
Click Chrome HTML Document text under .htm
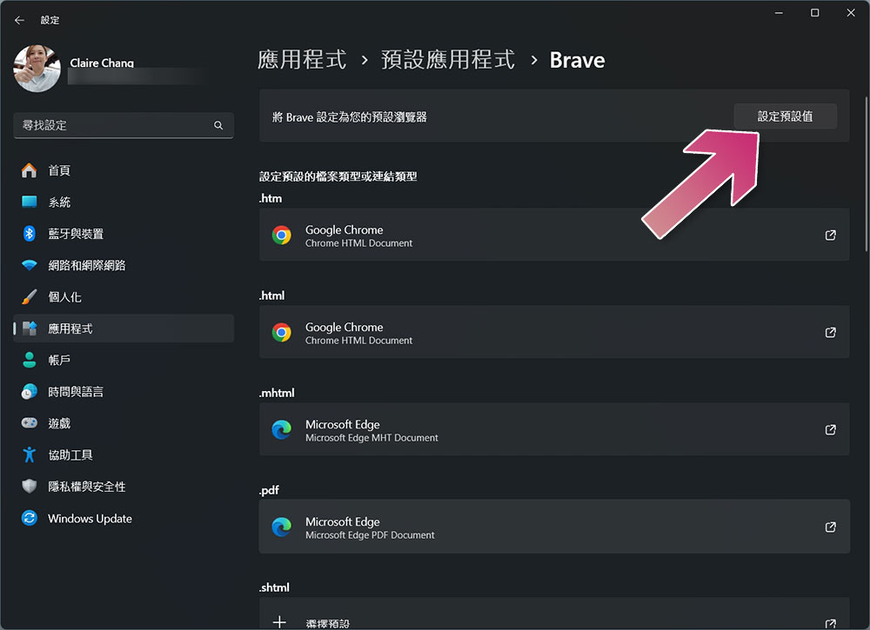[x=358, y=243]
